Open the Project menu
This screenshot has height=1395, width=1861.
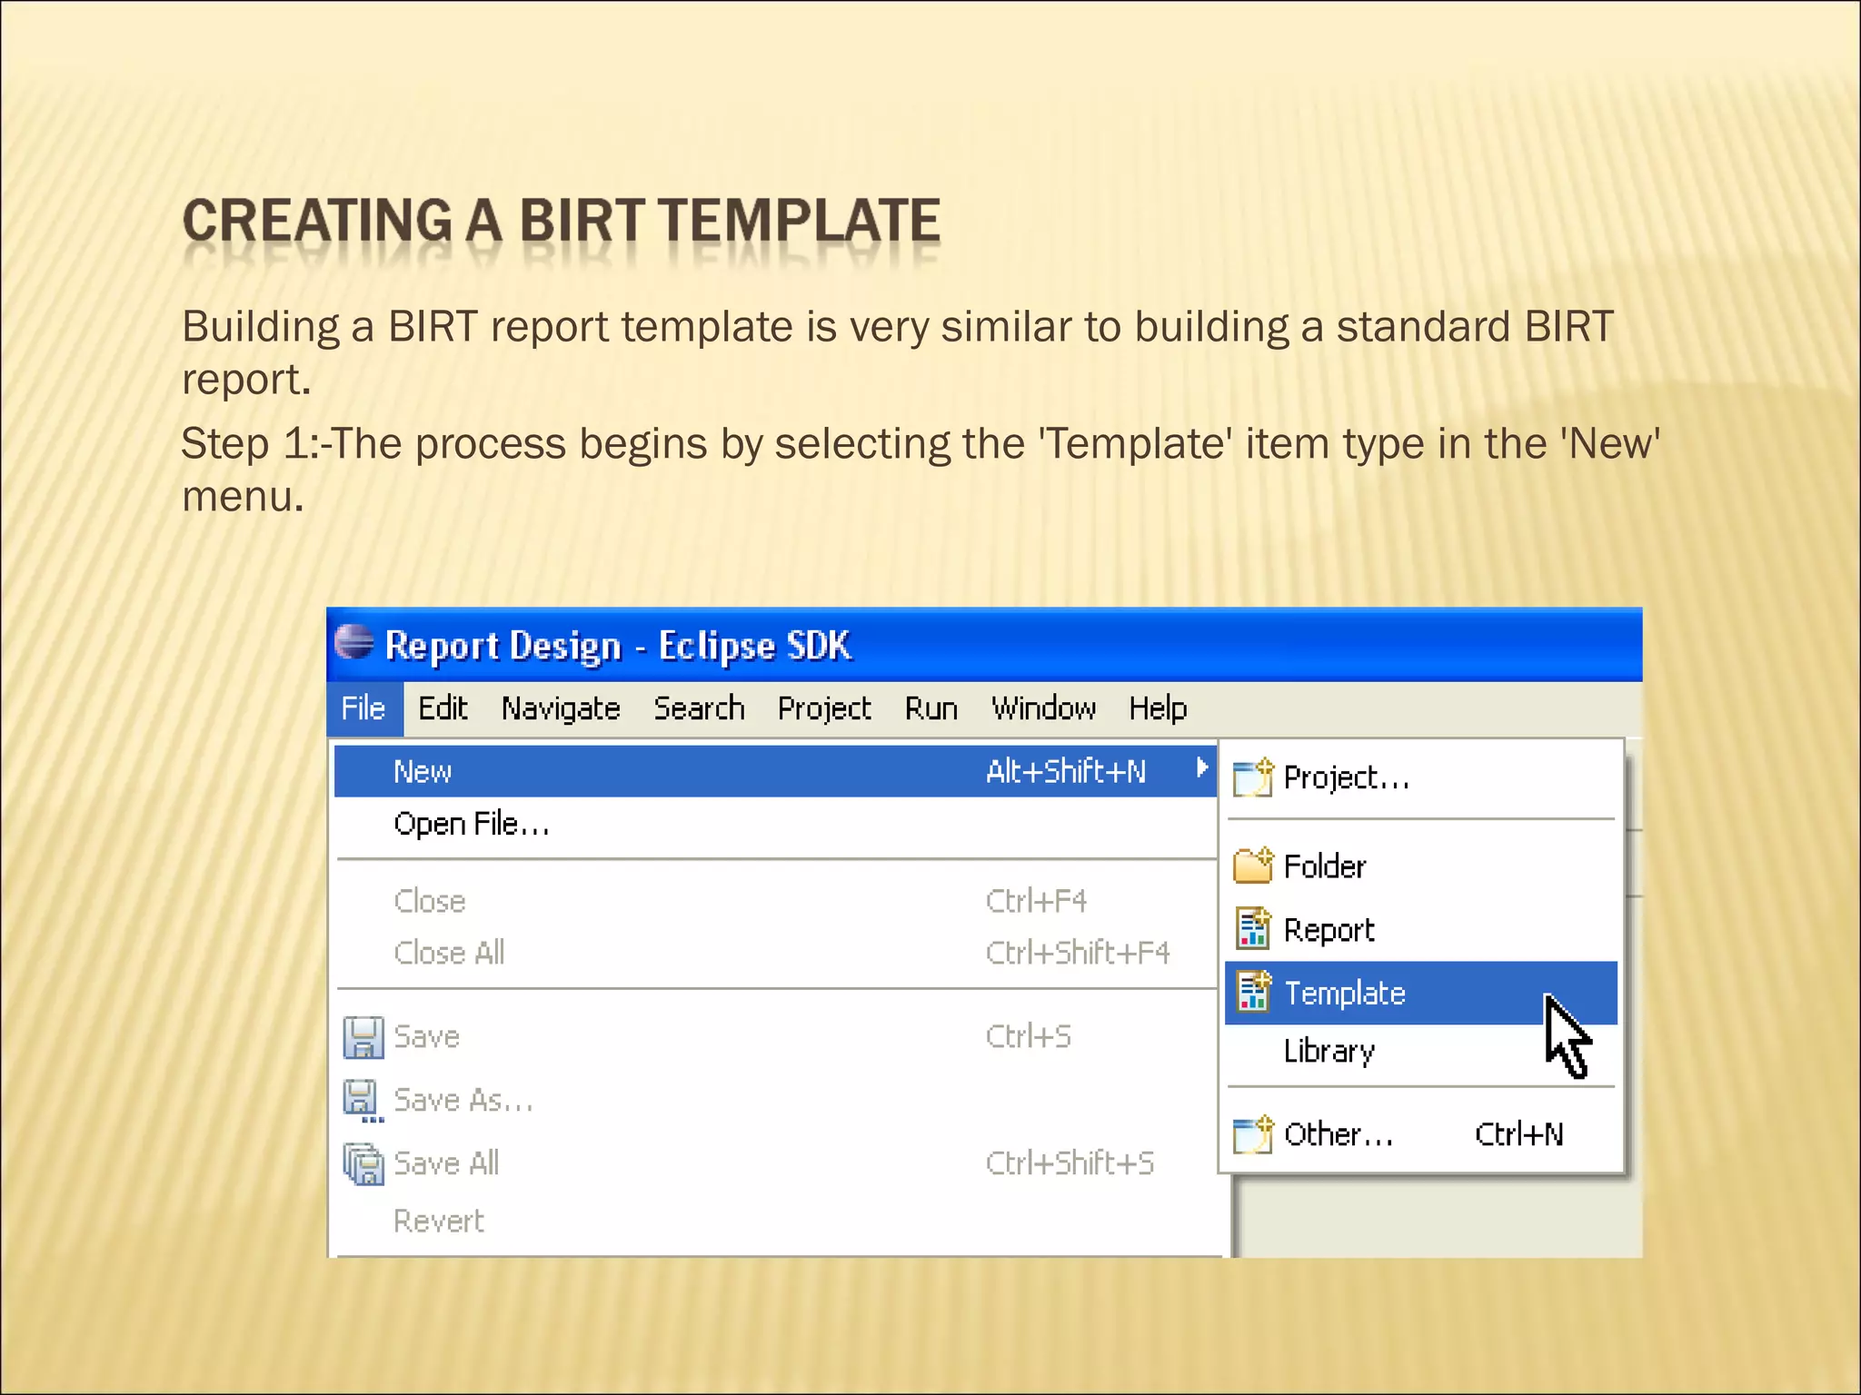(824, 709)
